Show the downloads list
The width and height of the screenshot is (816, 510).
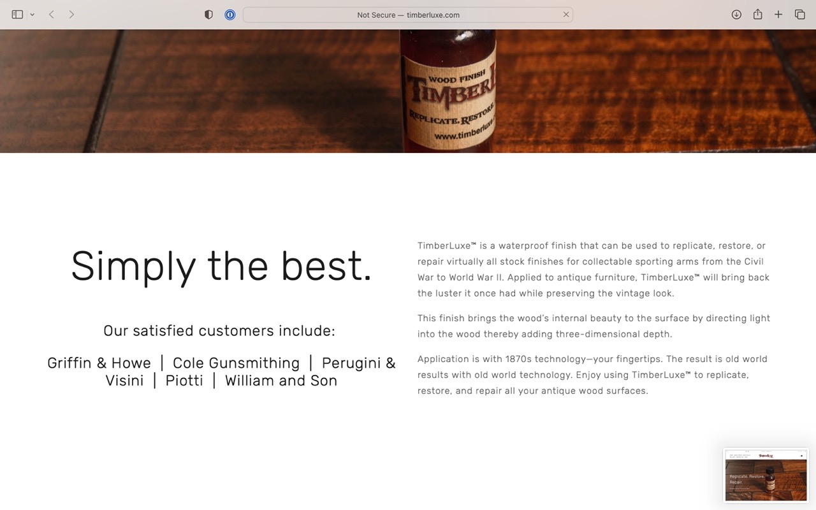[736, 15]
